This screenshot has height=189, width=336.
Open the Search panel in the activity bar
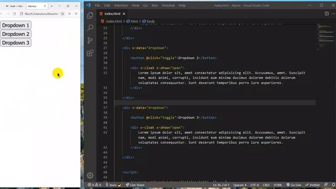[x=90, y=28]
